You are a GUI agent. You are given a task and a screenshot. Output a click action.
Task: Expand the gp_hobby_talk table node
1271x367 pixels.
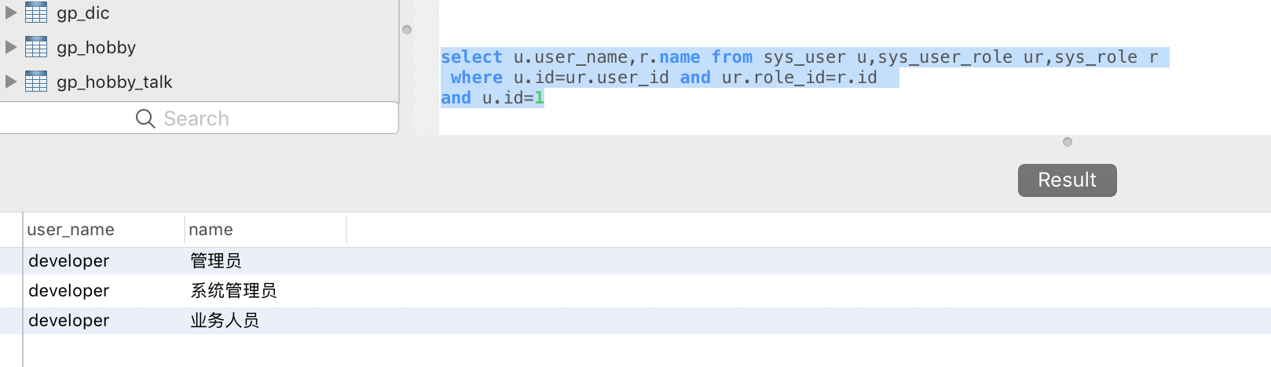[11, 82]
